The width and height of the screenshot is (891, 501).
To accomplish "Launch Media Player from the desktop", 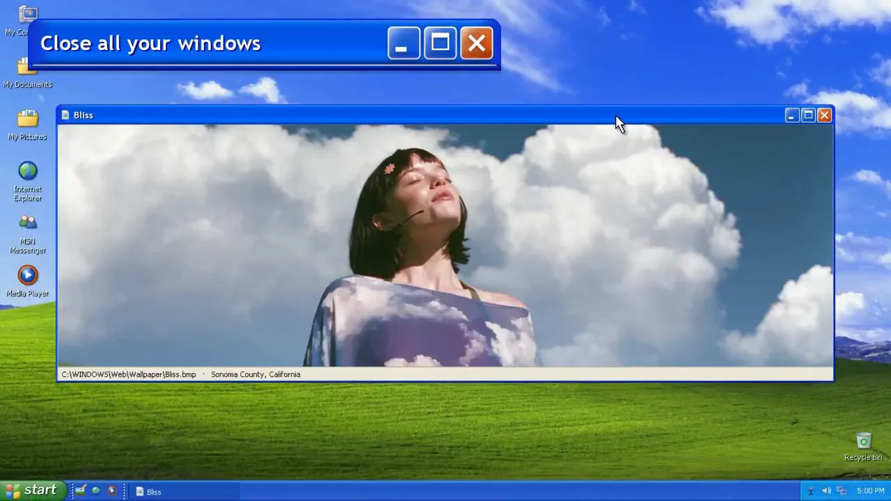I will click(x=28, y=276).
